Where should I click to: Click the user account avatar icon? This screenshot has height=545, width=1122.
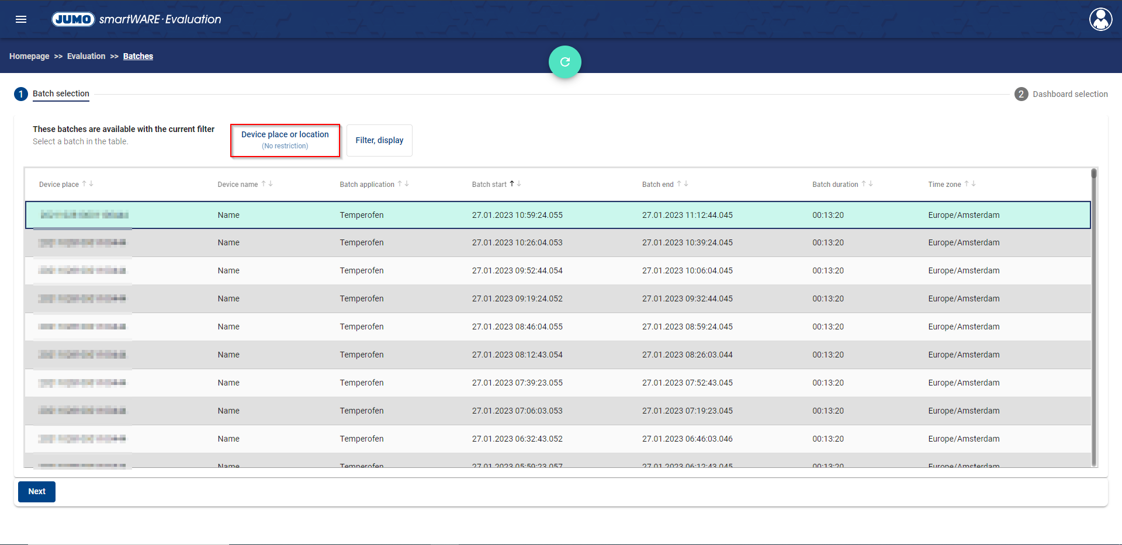1100,19
